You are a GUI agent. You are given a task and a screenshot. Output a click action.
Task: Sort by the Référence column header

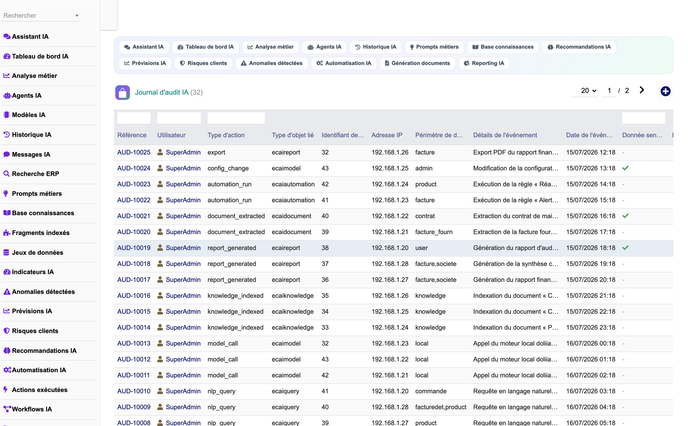(x=132, y=135)
